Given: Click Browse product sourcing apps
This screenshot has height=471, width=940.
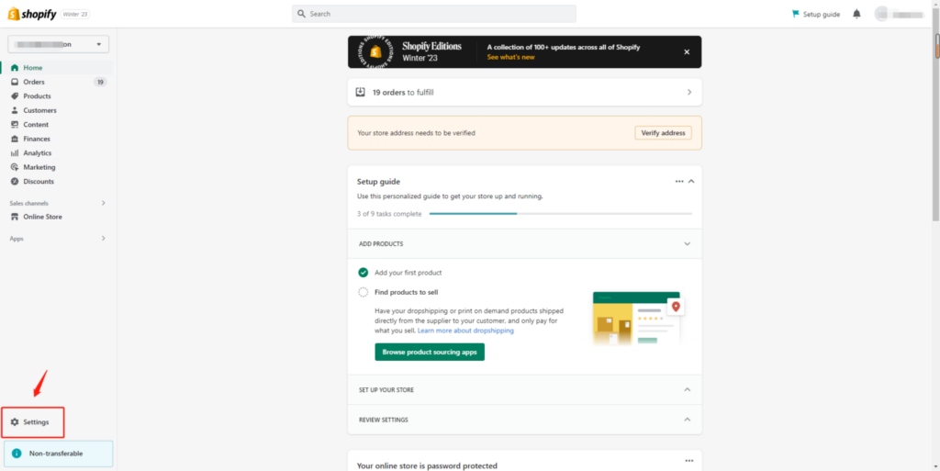Looking at the screenshot, I should click(430, 352).
